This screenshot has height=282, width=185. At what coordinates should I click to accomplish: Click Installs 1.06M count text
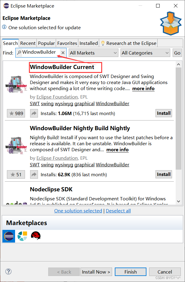click(x=78, y=114)
